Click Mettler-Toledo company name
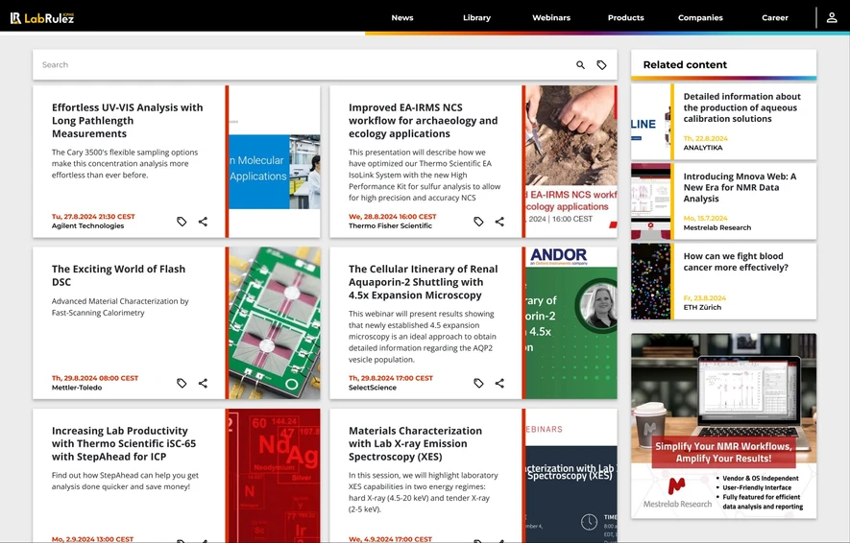850x543 pixels. 77,388
